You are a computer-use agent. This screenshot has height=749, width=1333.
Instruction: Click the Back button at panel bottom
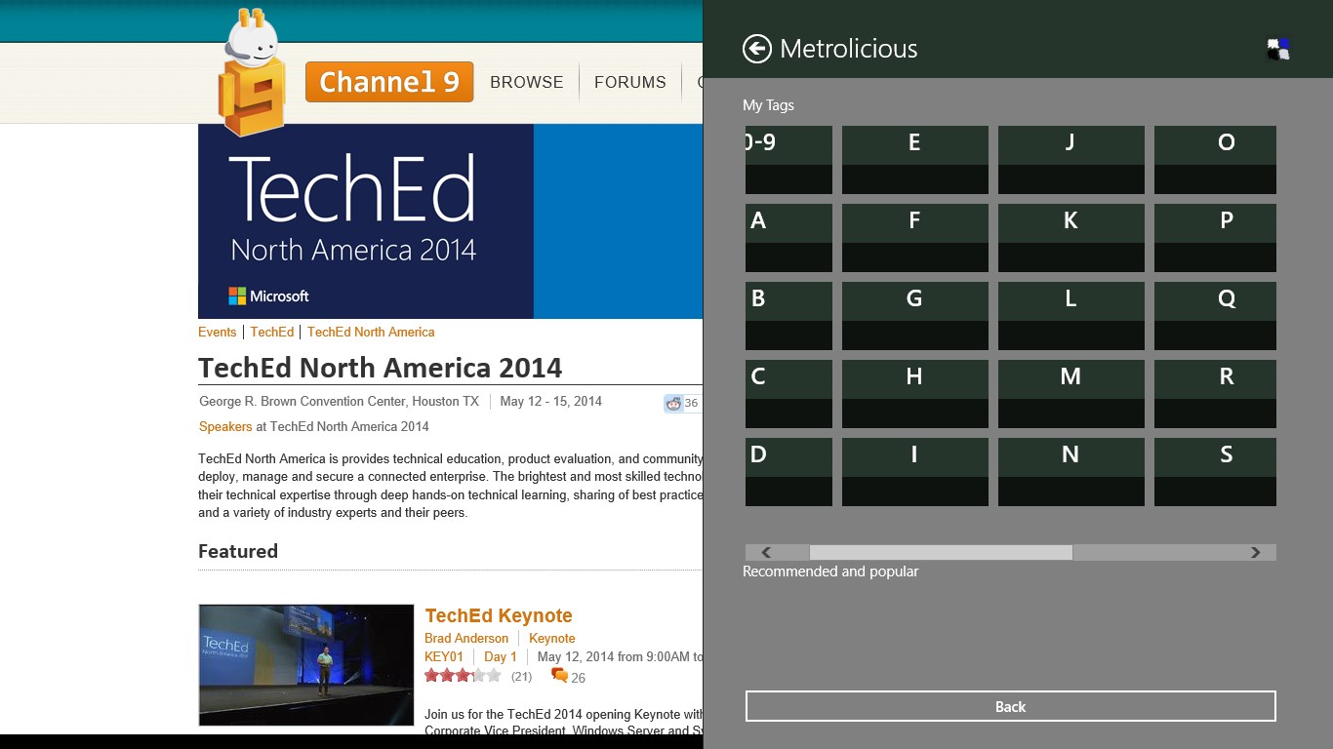click(x=1010, y=706)
